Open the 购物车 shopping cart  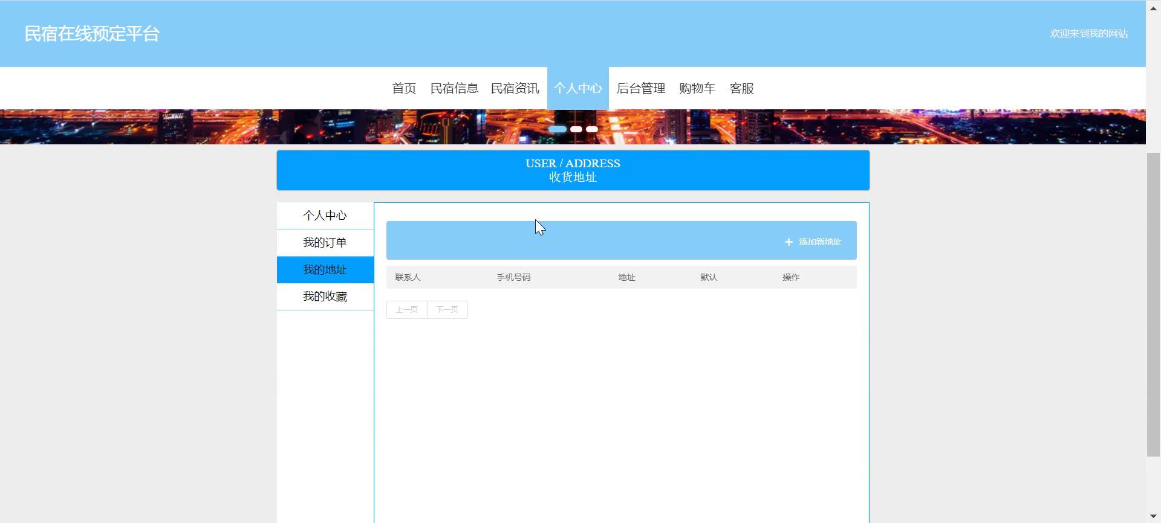pos(697,89)
